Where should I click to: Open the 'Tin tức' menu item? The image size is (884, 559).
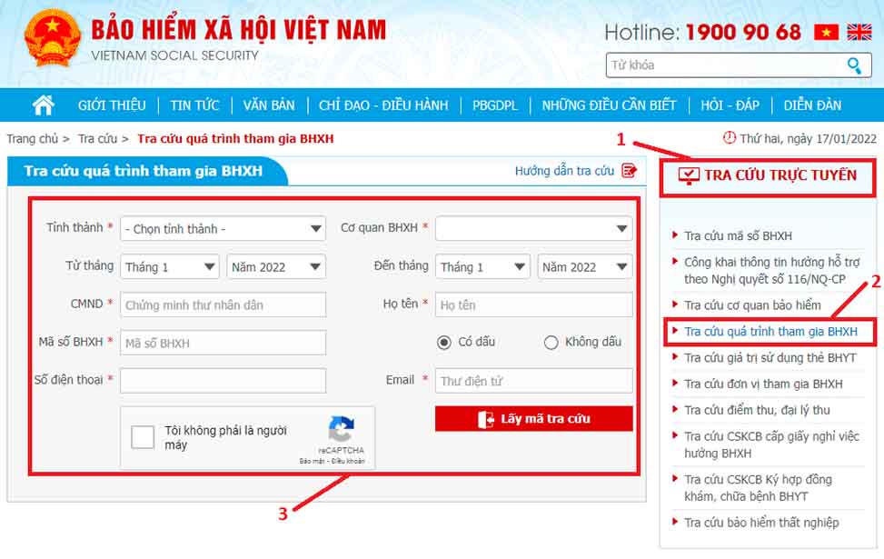pos(194,105)
